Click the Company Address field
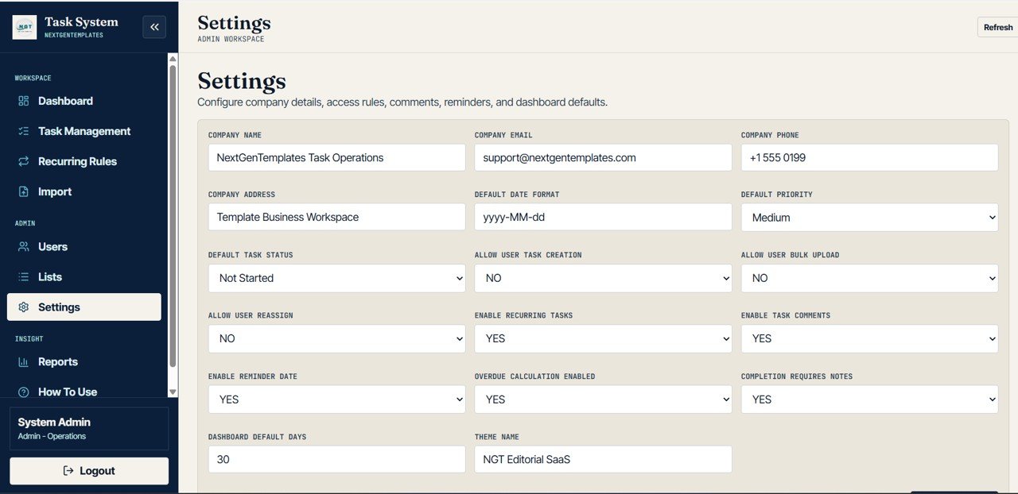Viewport: 1018px width, 494px height. point(336,217)
